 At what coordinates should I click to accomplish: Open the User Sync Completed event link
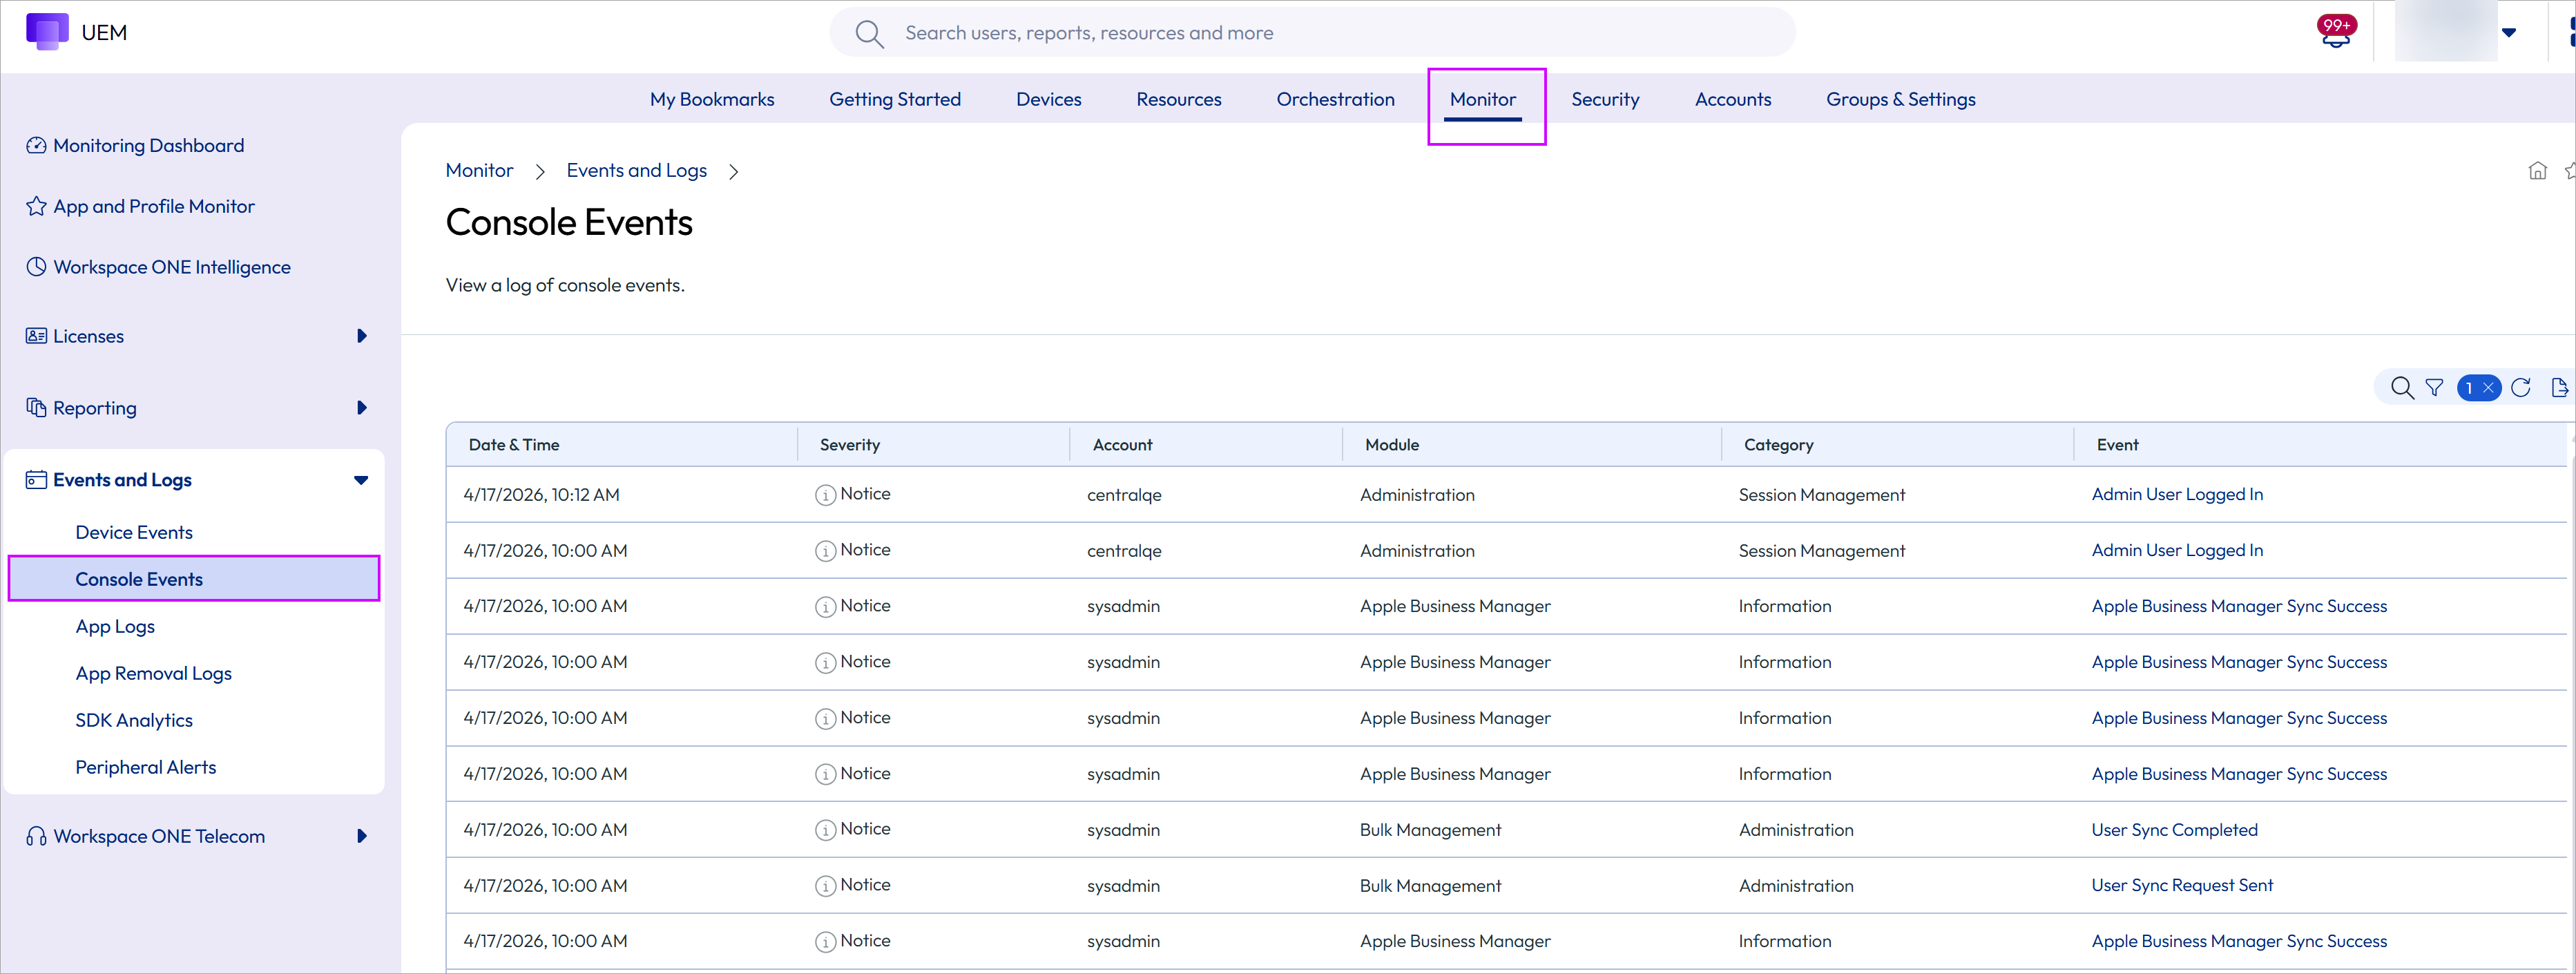pos(2174,830)
